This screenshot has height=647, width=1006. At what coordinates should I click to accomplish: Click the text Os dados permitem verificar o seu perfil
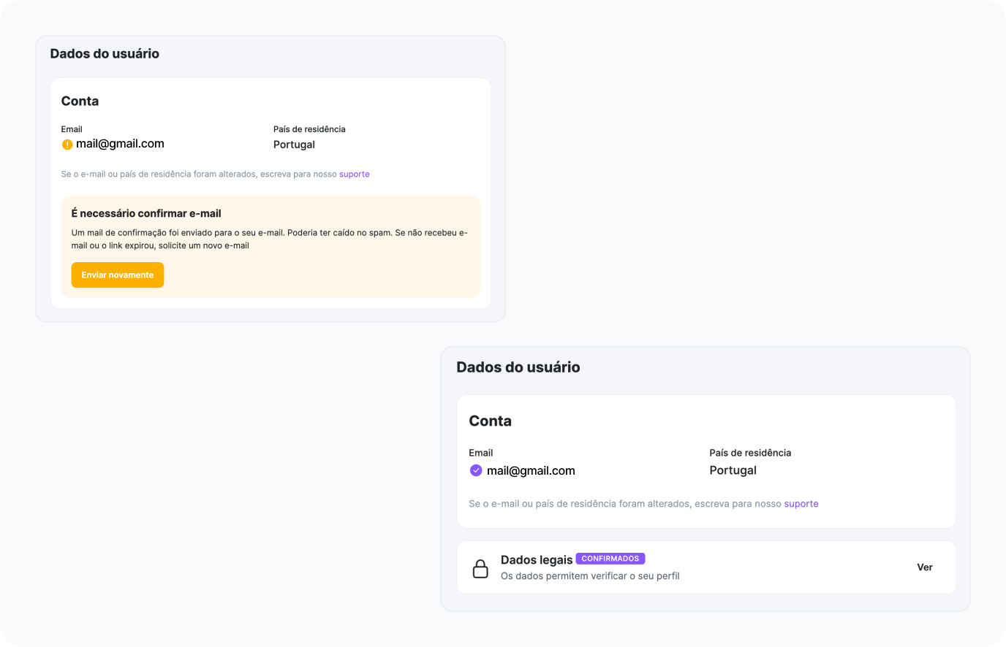click(590, 576)
